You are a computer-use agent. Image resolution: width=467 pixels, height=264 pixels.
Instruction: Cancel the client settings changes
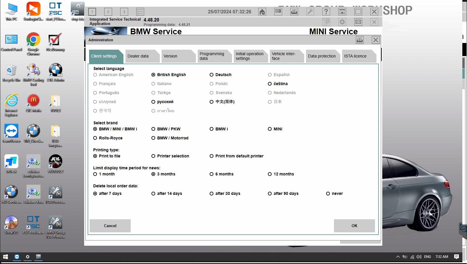[110, 226]
